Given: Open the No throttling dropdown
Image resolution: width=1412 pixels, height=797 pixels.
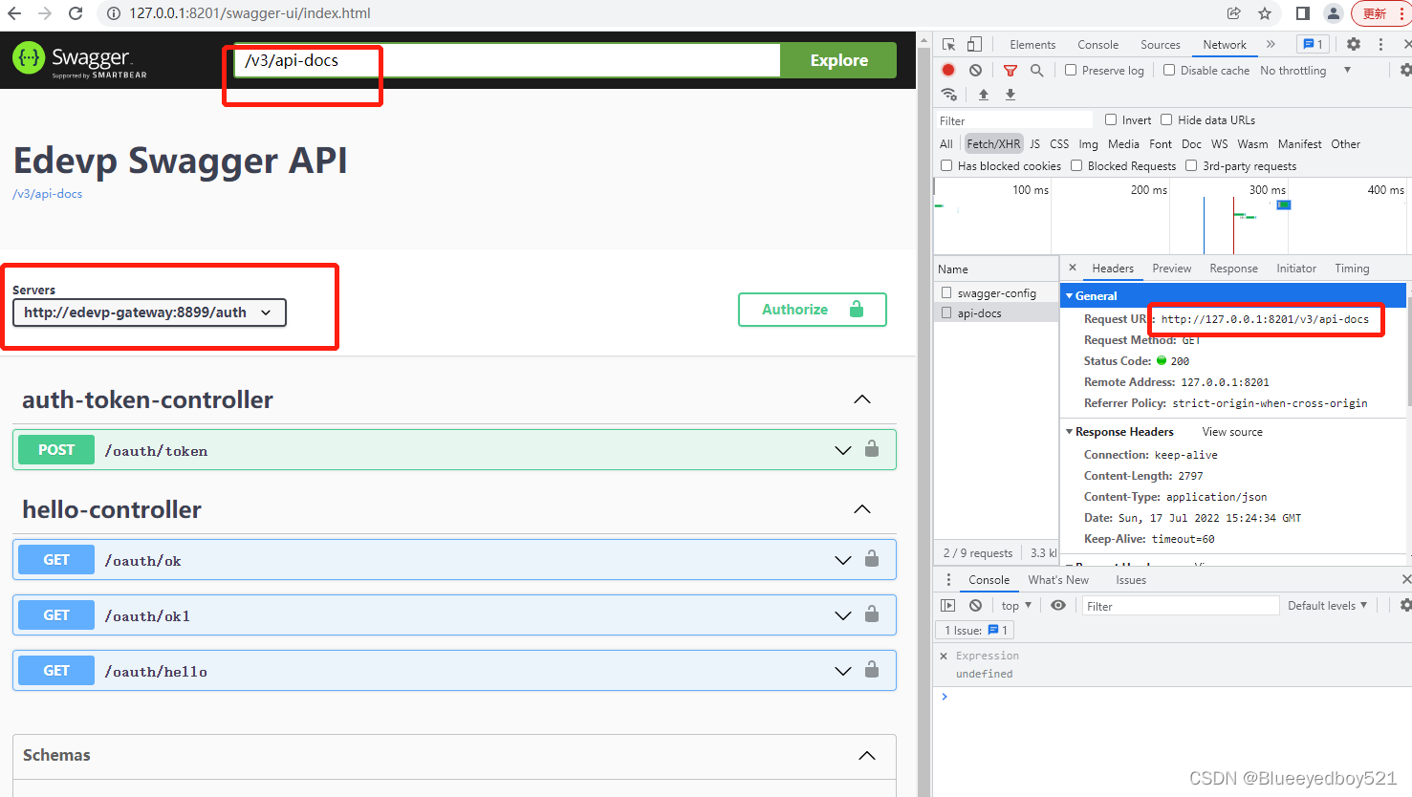Looking at the screenshot, I should (1294, 70).
